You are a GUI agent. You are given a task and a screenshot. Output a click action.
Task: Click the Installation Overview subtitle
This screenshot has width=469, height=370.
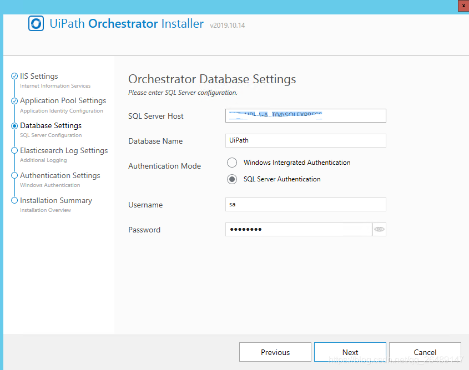(46, 210)
